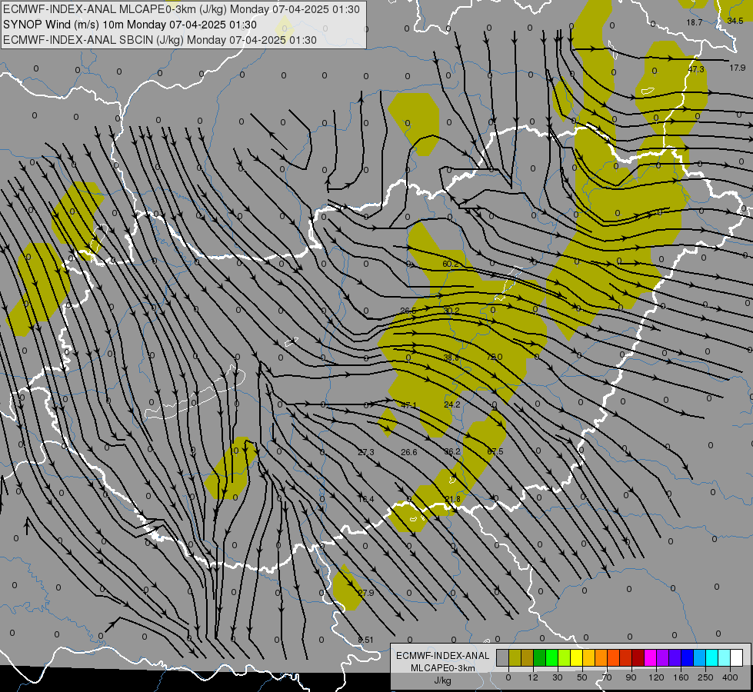The width and height of the screenshot is (753, 692).
Task: Click the map value '8.51'
Action: 366,640
